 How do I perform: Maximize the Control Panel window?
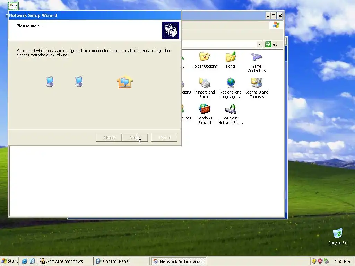tap(274, 16)
